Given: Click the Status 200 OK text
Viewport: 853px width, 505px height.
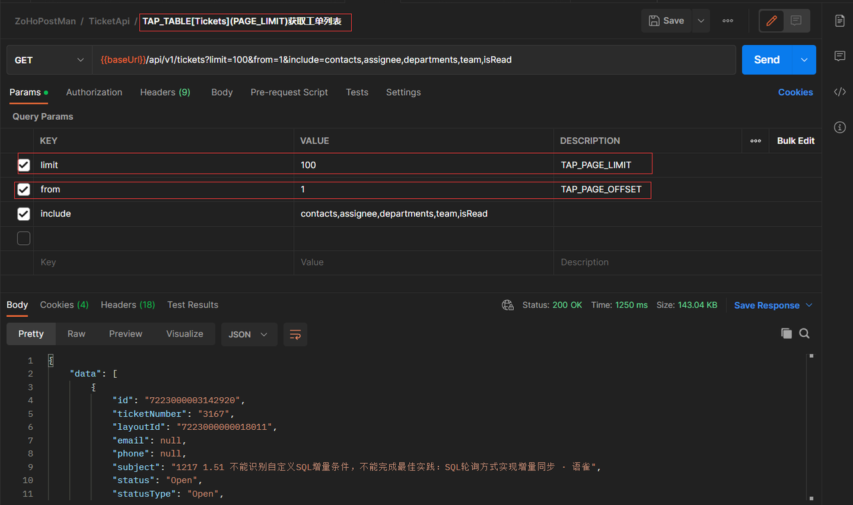Looking at the screenshot, I should [552, 305].
